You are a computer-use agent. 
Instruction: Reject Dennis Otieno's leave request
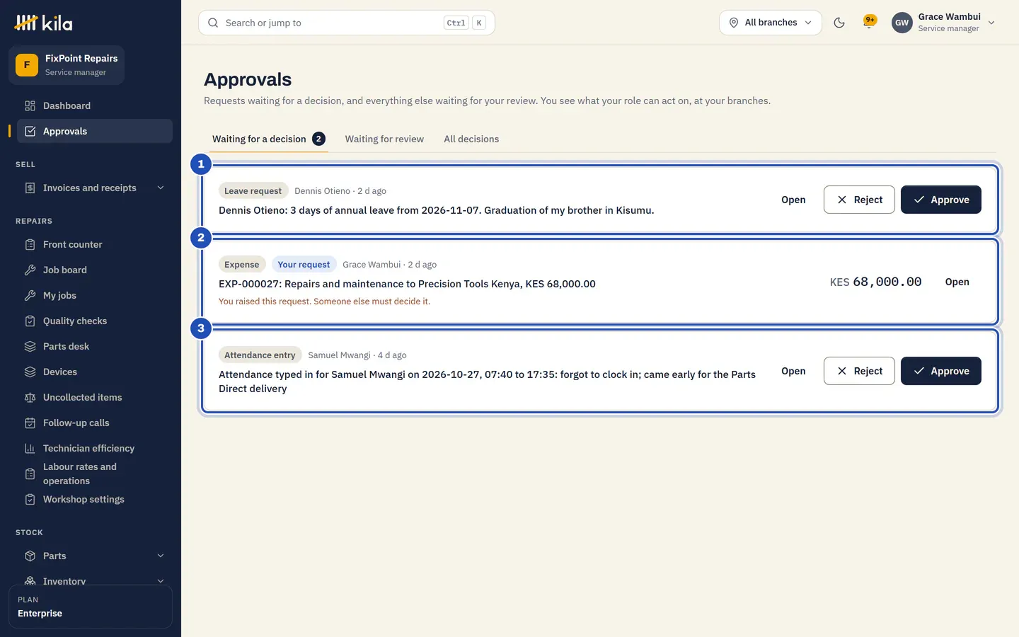859,200
